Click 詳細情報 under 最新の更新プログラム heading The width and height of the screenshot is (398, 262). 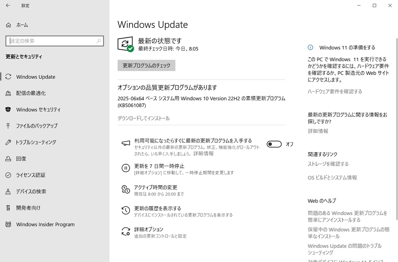pos(318,131)
